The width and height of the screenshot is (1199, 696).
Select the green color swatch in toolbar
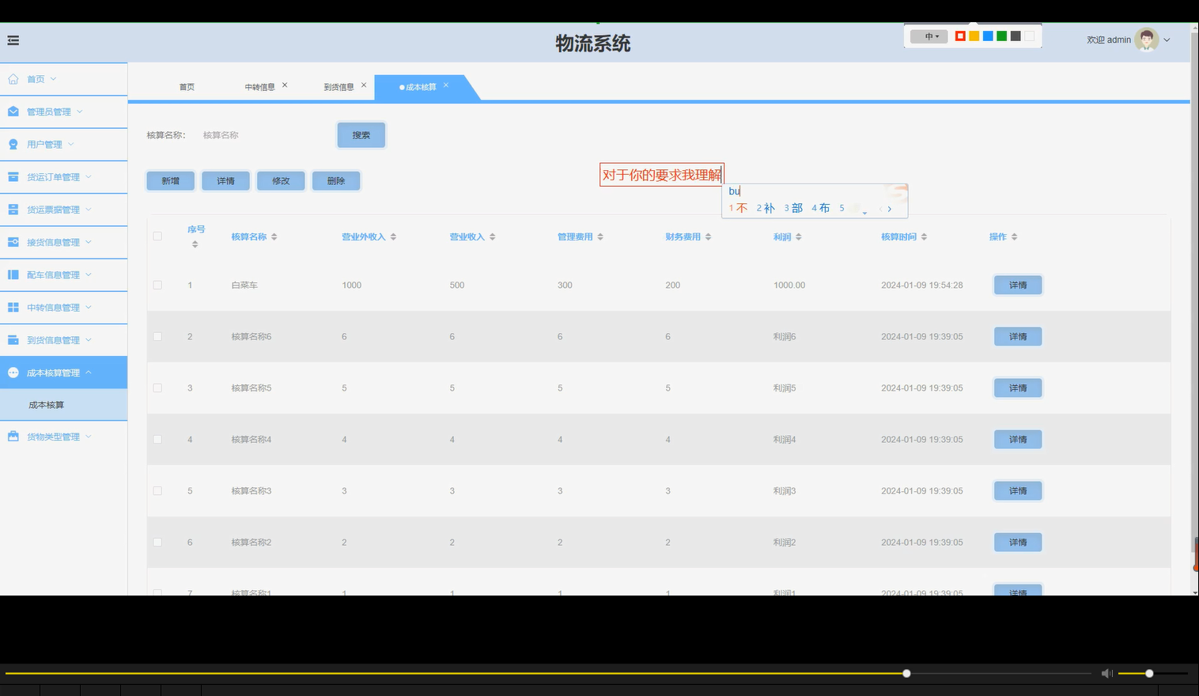tap(1001, 36)
